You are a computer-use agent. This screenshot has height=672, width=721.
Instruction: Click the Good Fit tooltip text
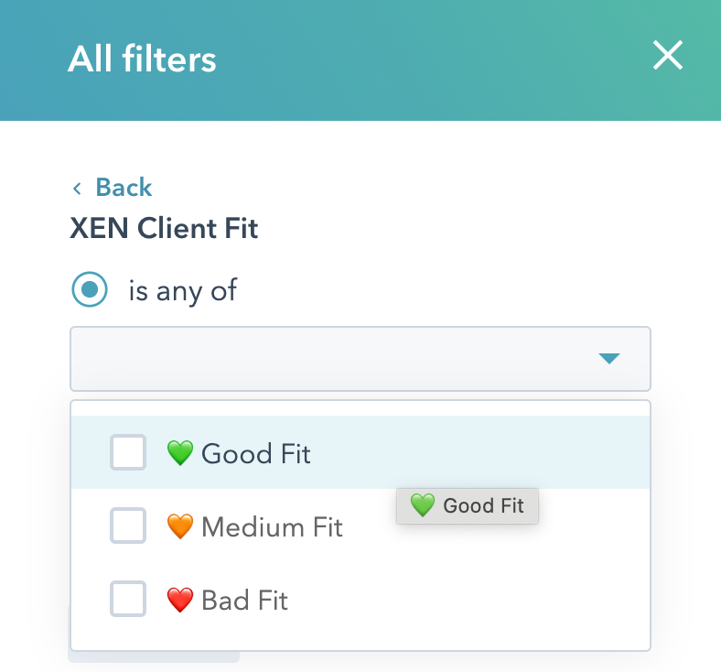pos(483,505)
